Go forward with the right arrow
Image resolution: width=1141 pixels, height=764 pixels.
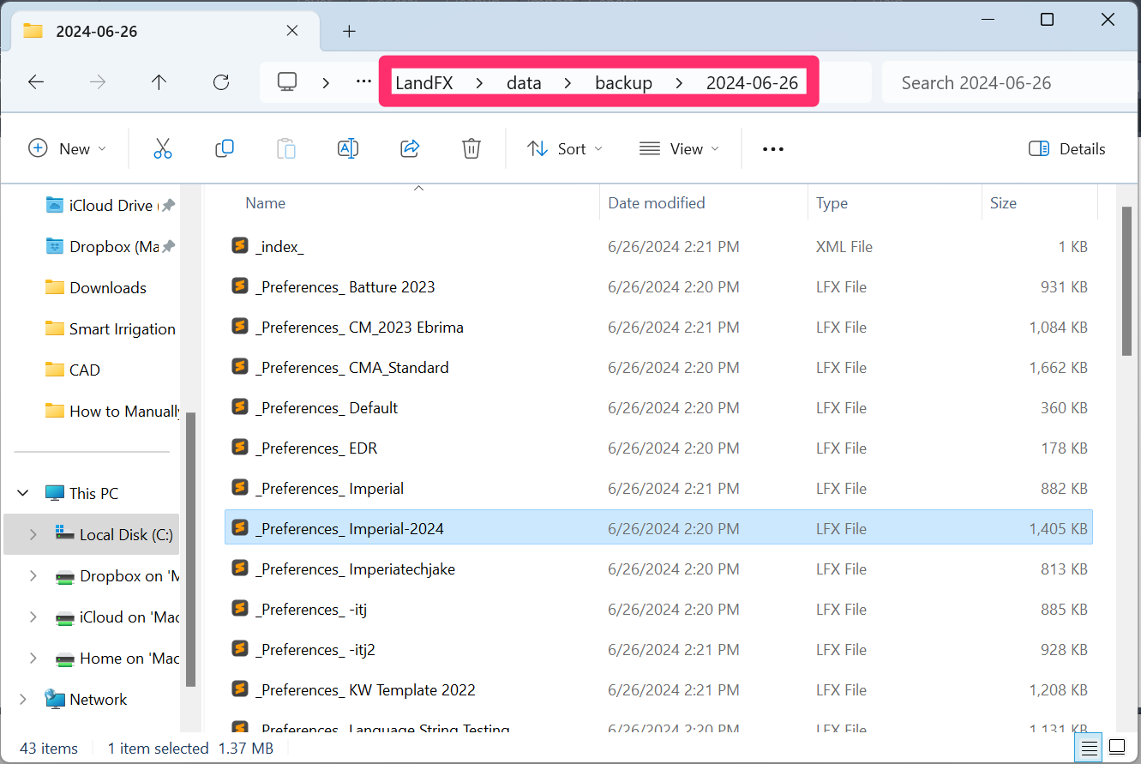(98, 82)
